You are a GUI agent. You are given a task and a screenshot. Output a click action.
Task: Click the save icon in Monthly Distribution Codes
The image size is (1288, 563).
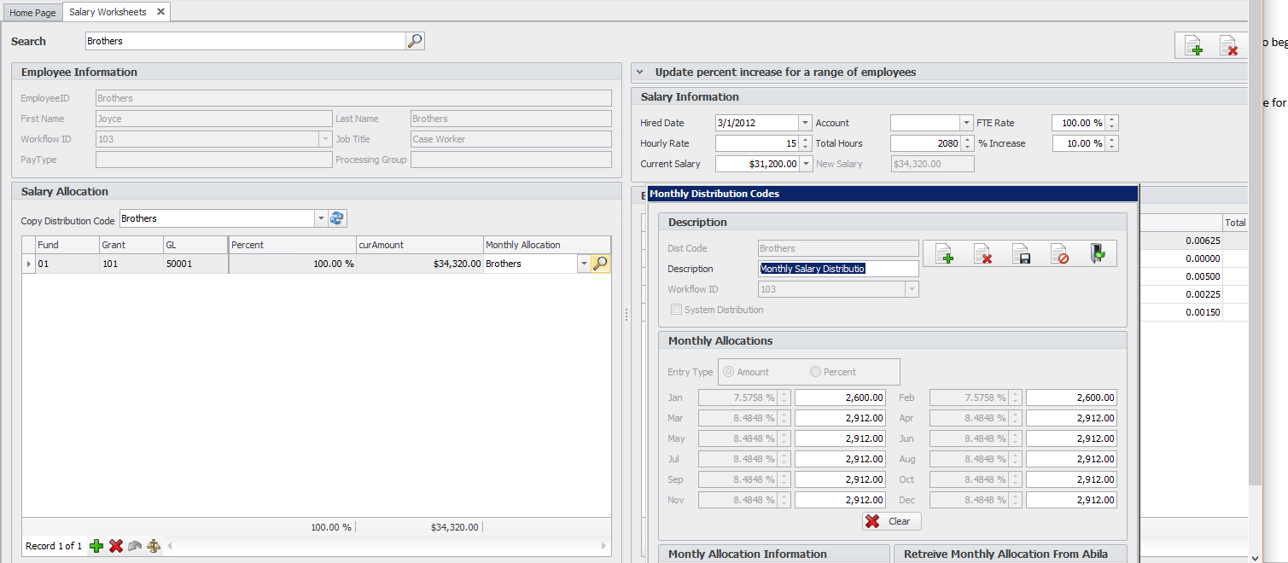click(x=1020, y=253)
